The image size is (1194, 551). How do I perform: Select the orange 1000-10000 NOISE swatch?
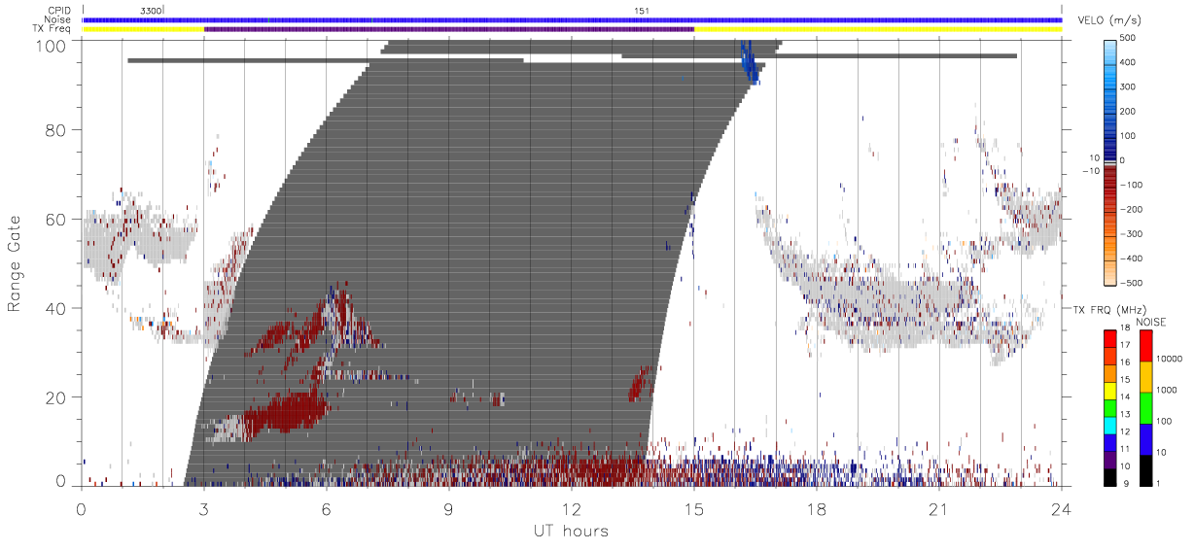(1145, 376)
